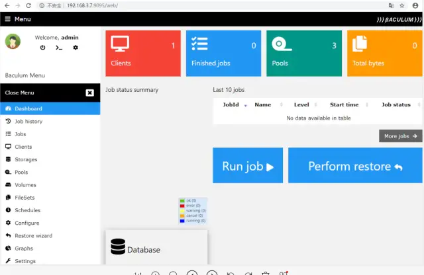Click the Job history clock icon

coord(8,121)
